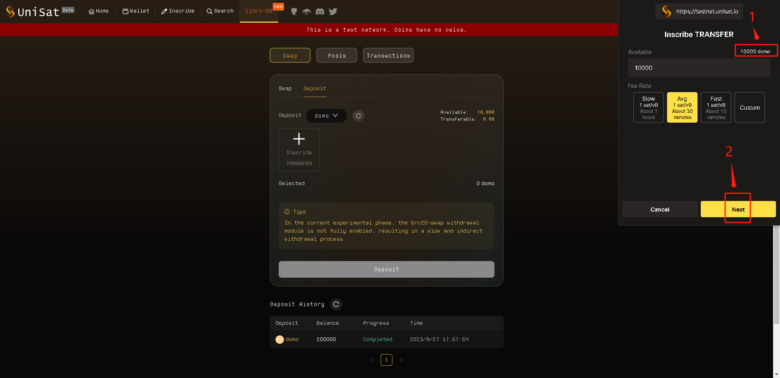Open the Twitter bird icon
The image size is (780, 378).
tap(333, 11)
